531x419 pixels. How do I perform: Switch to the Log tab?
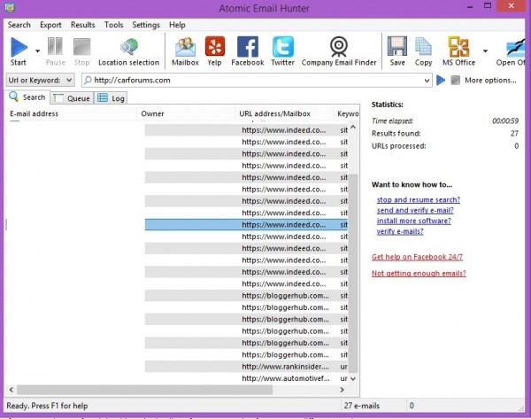(111, 98)
